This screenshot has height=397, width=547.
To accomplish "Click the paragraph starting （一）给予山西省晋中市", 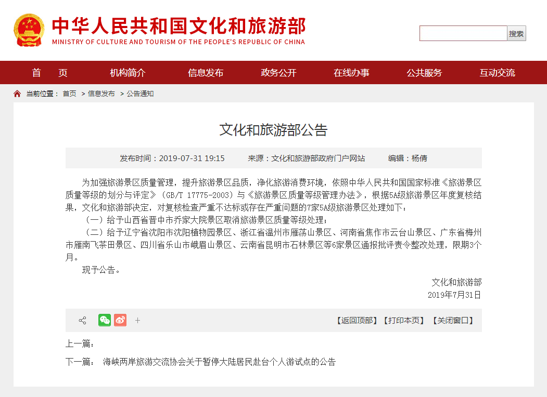I will pos(205,220).
